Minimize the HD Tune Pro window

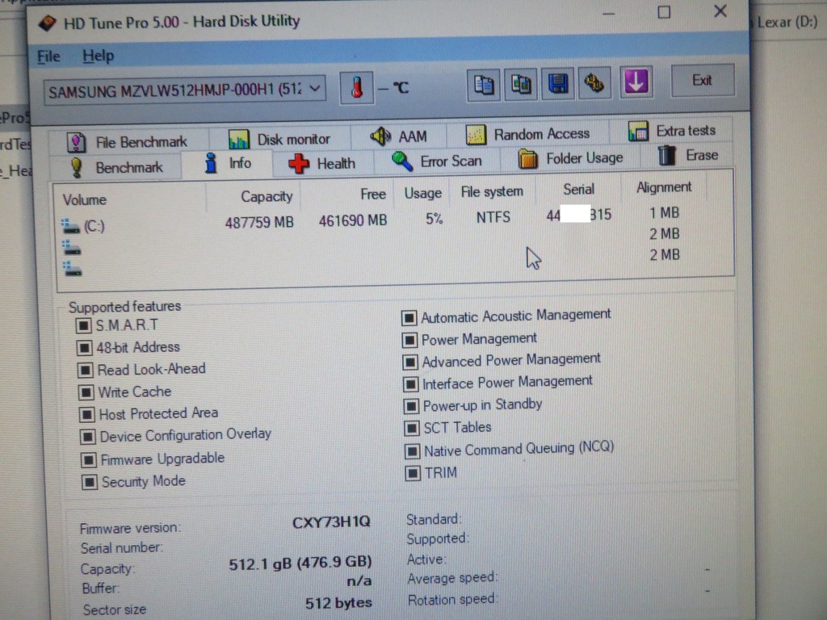(x=609, y=15)
